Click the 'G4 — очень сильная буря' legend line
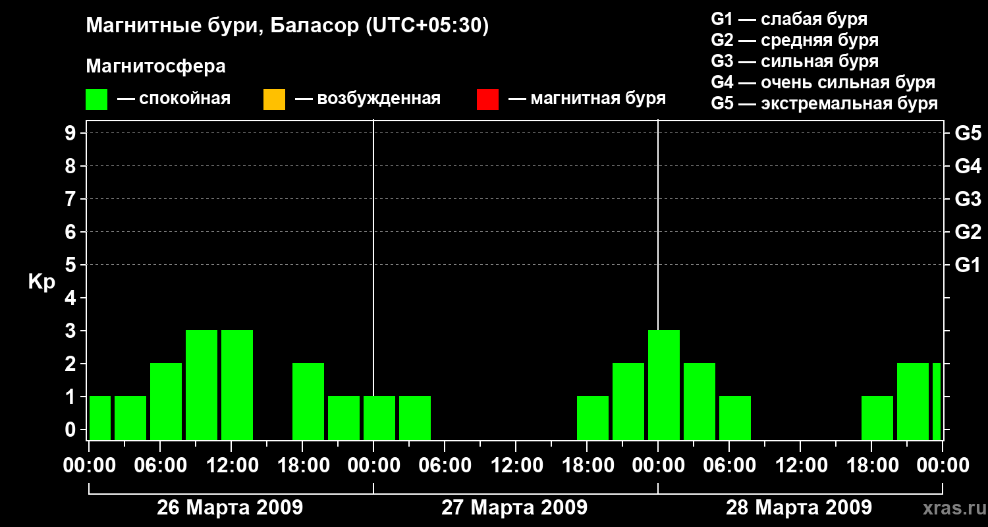Image resolution: width=988 pixels, height=527 pixels. click(823, 82)
